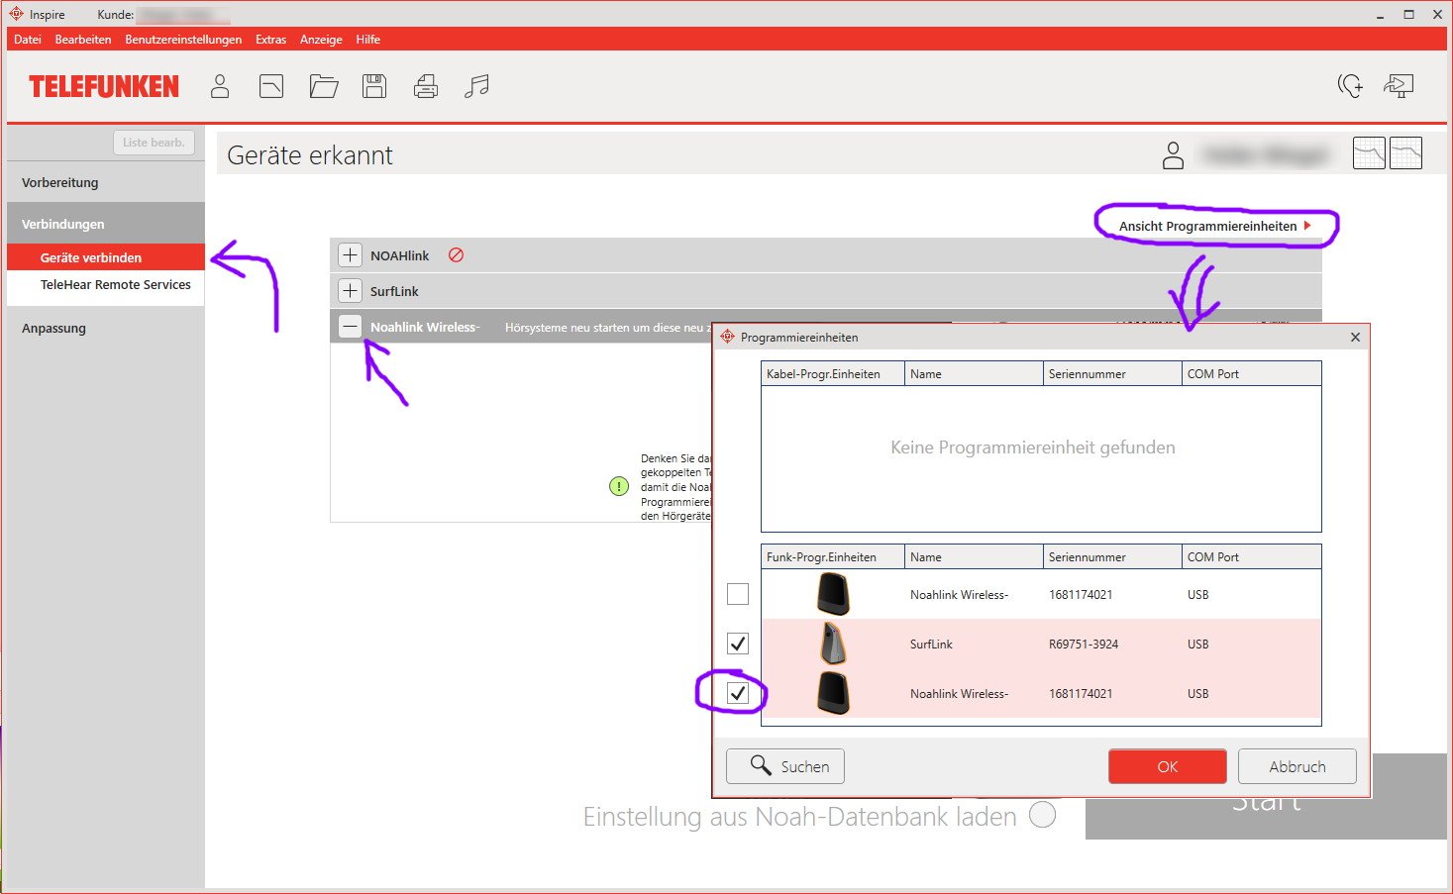Click the audiogram chart icon in toolbar
1453x894 pixels.
[271, 87]
